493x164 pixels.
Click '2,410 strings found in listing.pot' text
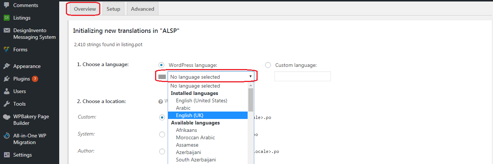(x=108, y=45)
